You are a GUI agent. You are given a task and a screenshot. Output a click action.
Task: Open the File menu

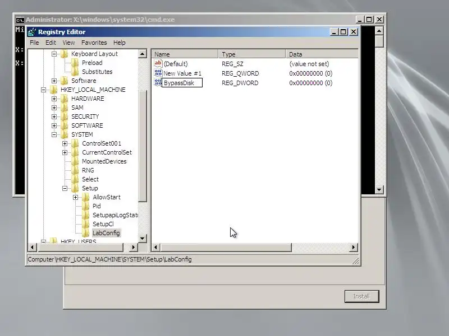(34, 43)
